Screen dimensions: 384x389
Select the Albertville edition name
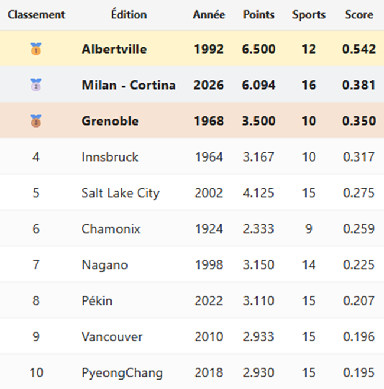114,50
